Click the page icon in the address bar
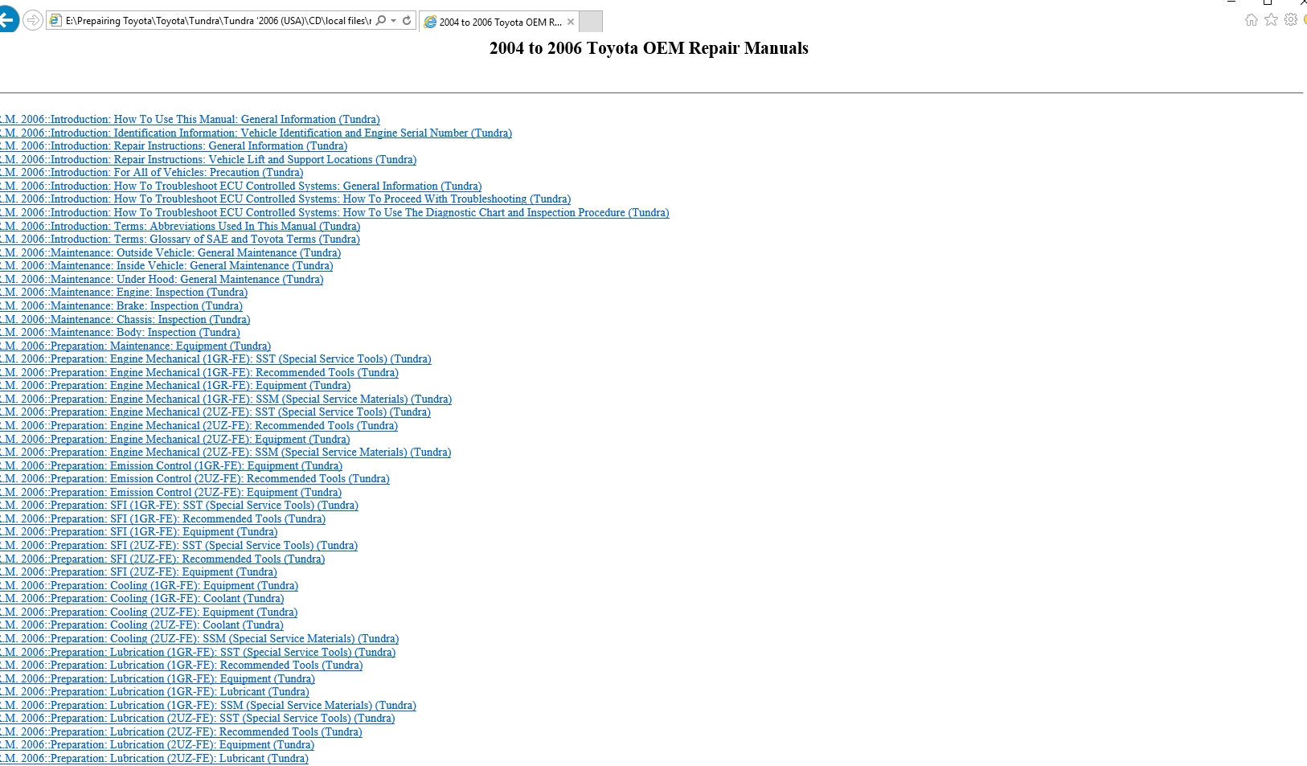 [55, 21]
